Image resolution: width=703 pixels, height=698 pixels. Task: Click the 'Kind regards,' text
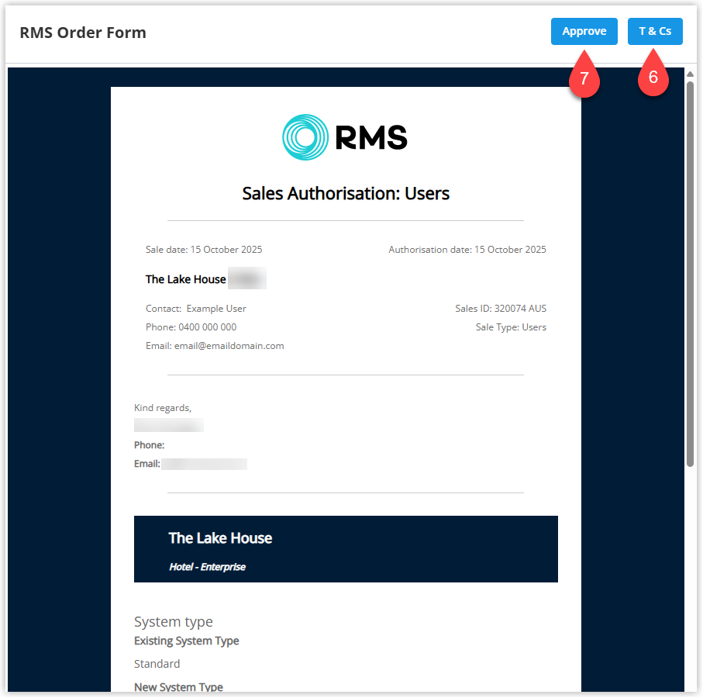click(x=163, y=408)
